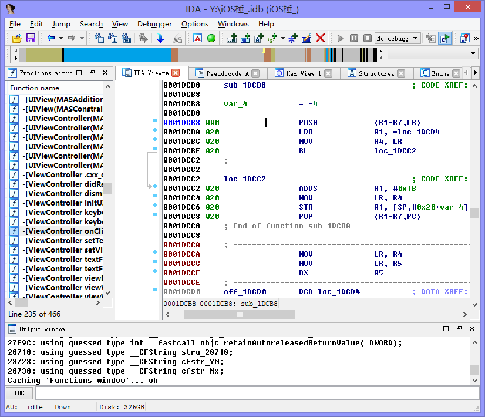Click the red X delete icon in toolbar

320,38
